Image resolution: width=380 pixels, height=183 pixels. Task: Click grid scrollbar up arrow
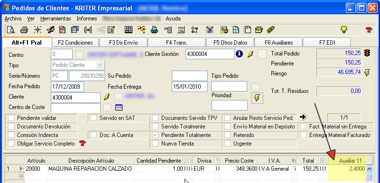click(369, 169)
